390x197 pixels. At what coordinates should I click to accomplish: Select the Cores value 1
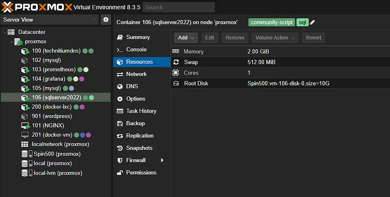click(x=249, y=73)
